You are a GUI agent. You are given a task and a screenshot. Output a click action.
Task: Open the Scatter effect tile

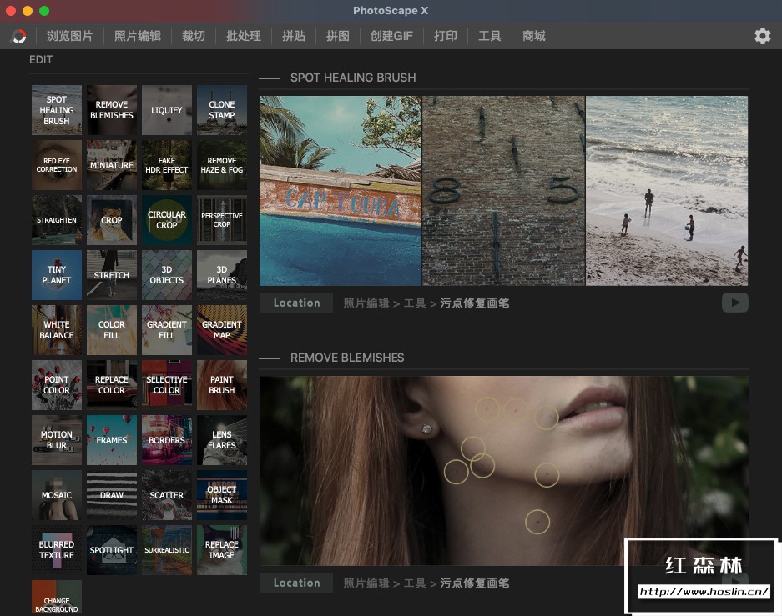click(167, 495)
